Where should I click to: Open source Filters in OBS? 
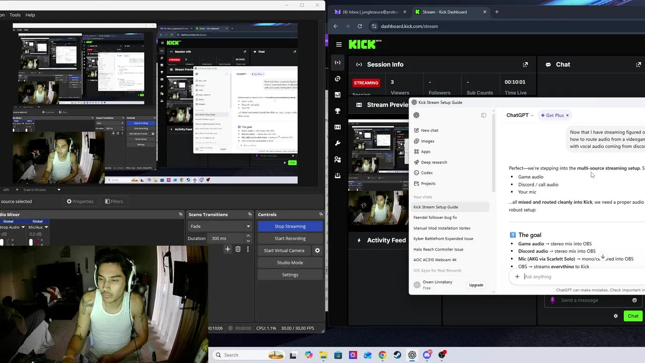coord(114,202)
